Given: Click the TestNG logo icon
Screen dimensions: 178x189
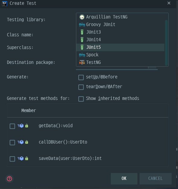Looking at the screenshot, I should click(x=82, y=62).
